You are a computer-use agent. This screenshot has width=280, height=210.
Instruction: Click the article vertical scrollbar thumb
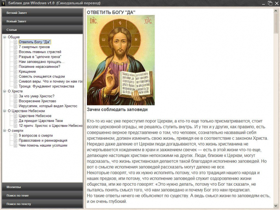tap(276, 23)
